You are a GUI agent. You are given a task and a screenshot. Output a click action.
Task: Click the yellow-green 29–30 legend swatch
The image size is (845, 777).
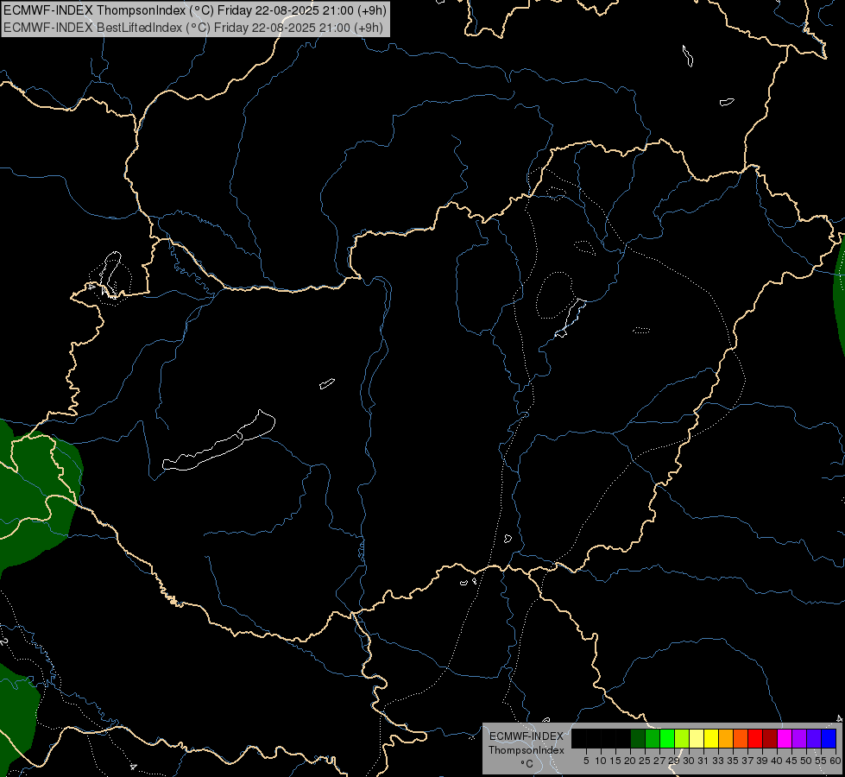682,738
